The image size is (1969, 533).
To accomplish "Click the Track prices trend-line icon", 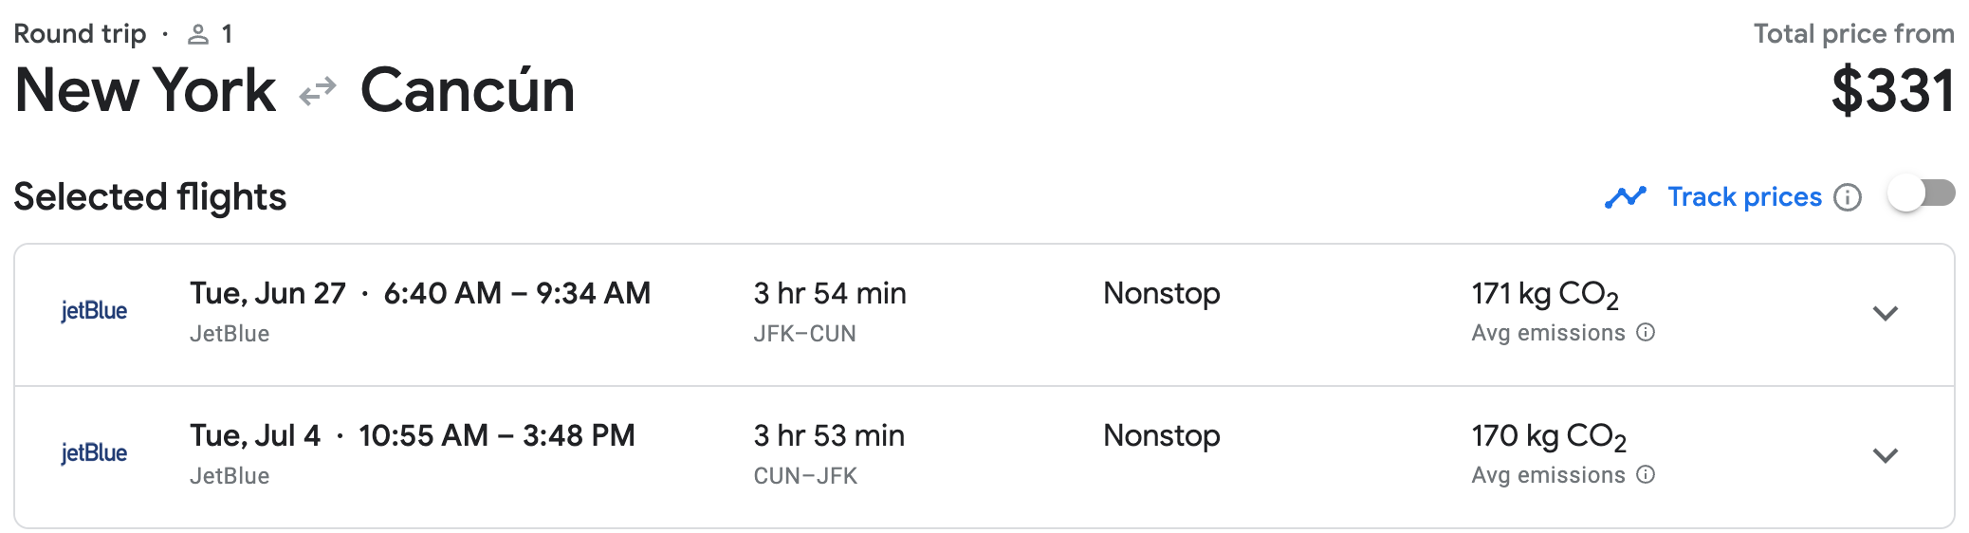I will point(1626,197).
